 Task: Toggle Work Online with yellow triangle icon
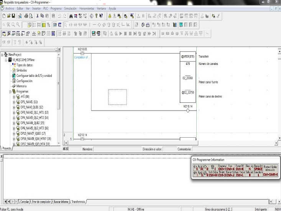[110, 16]
